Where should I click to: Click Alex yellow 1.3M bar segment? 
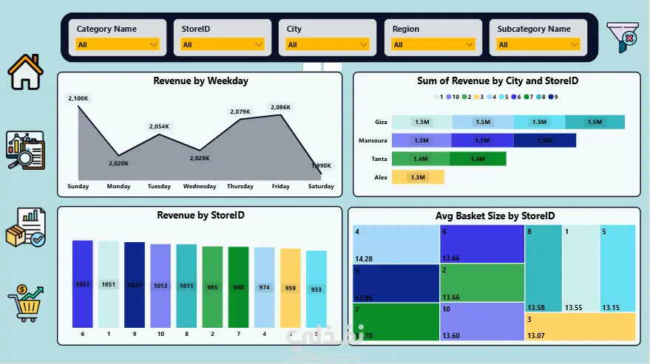418,177
